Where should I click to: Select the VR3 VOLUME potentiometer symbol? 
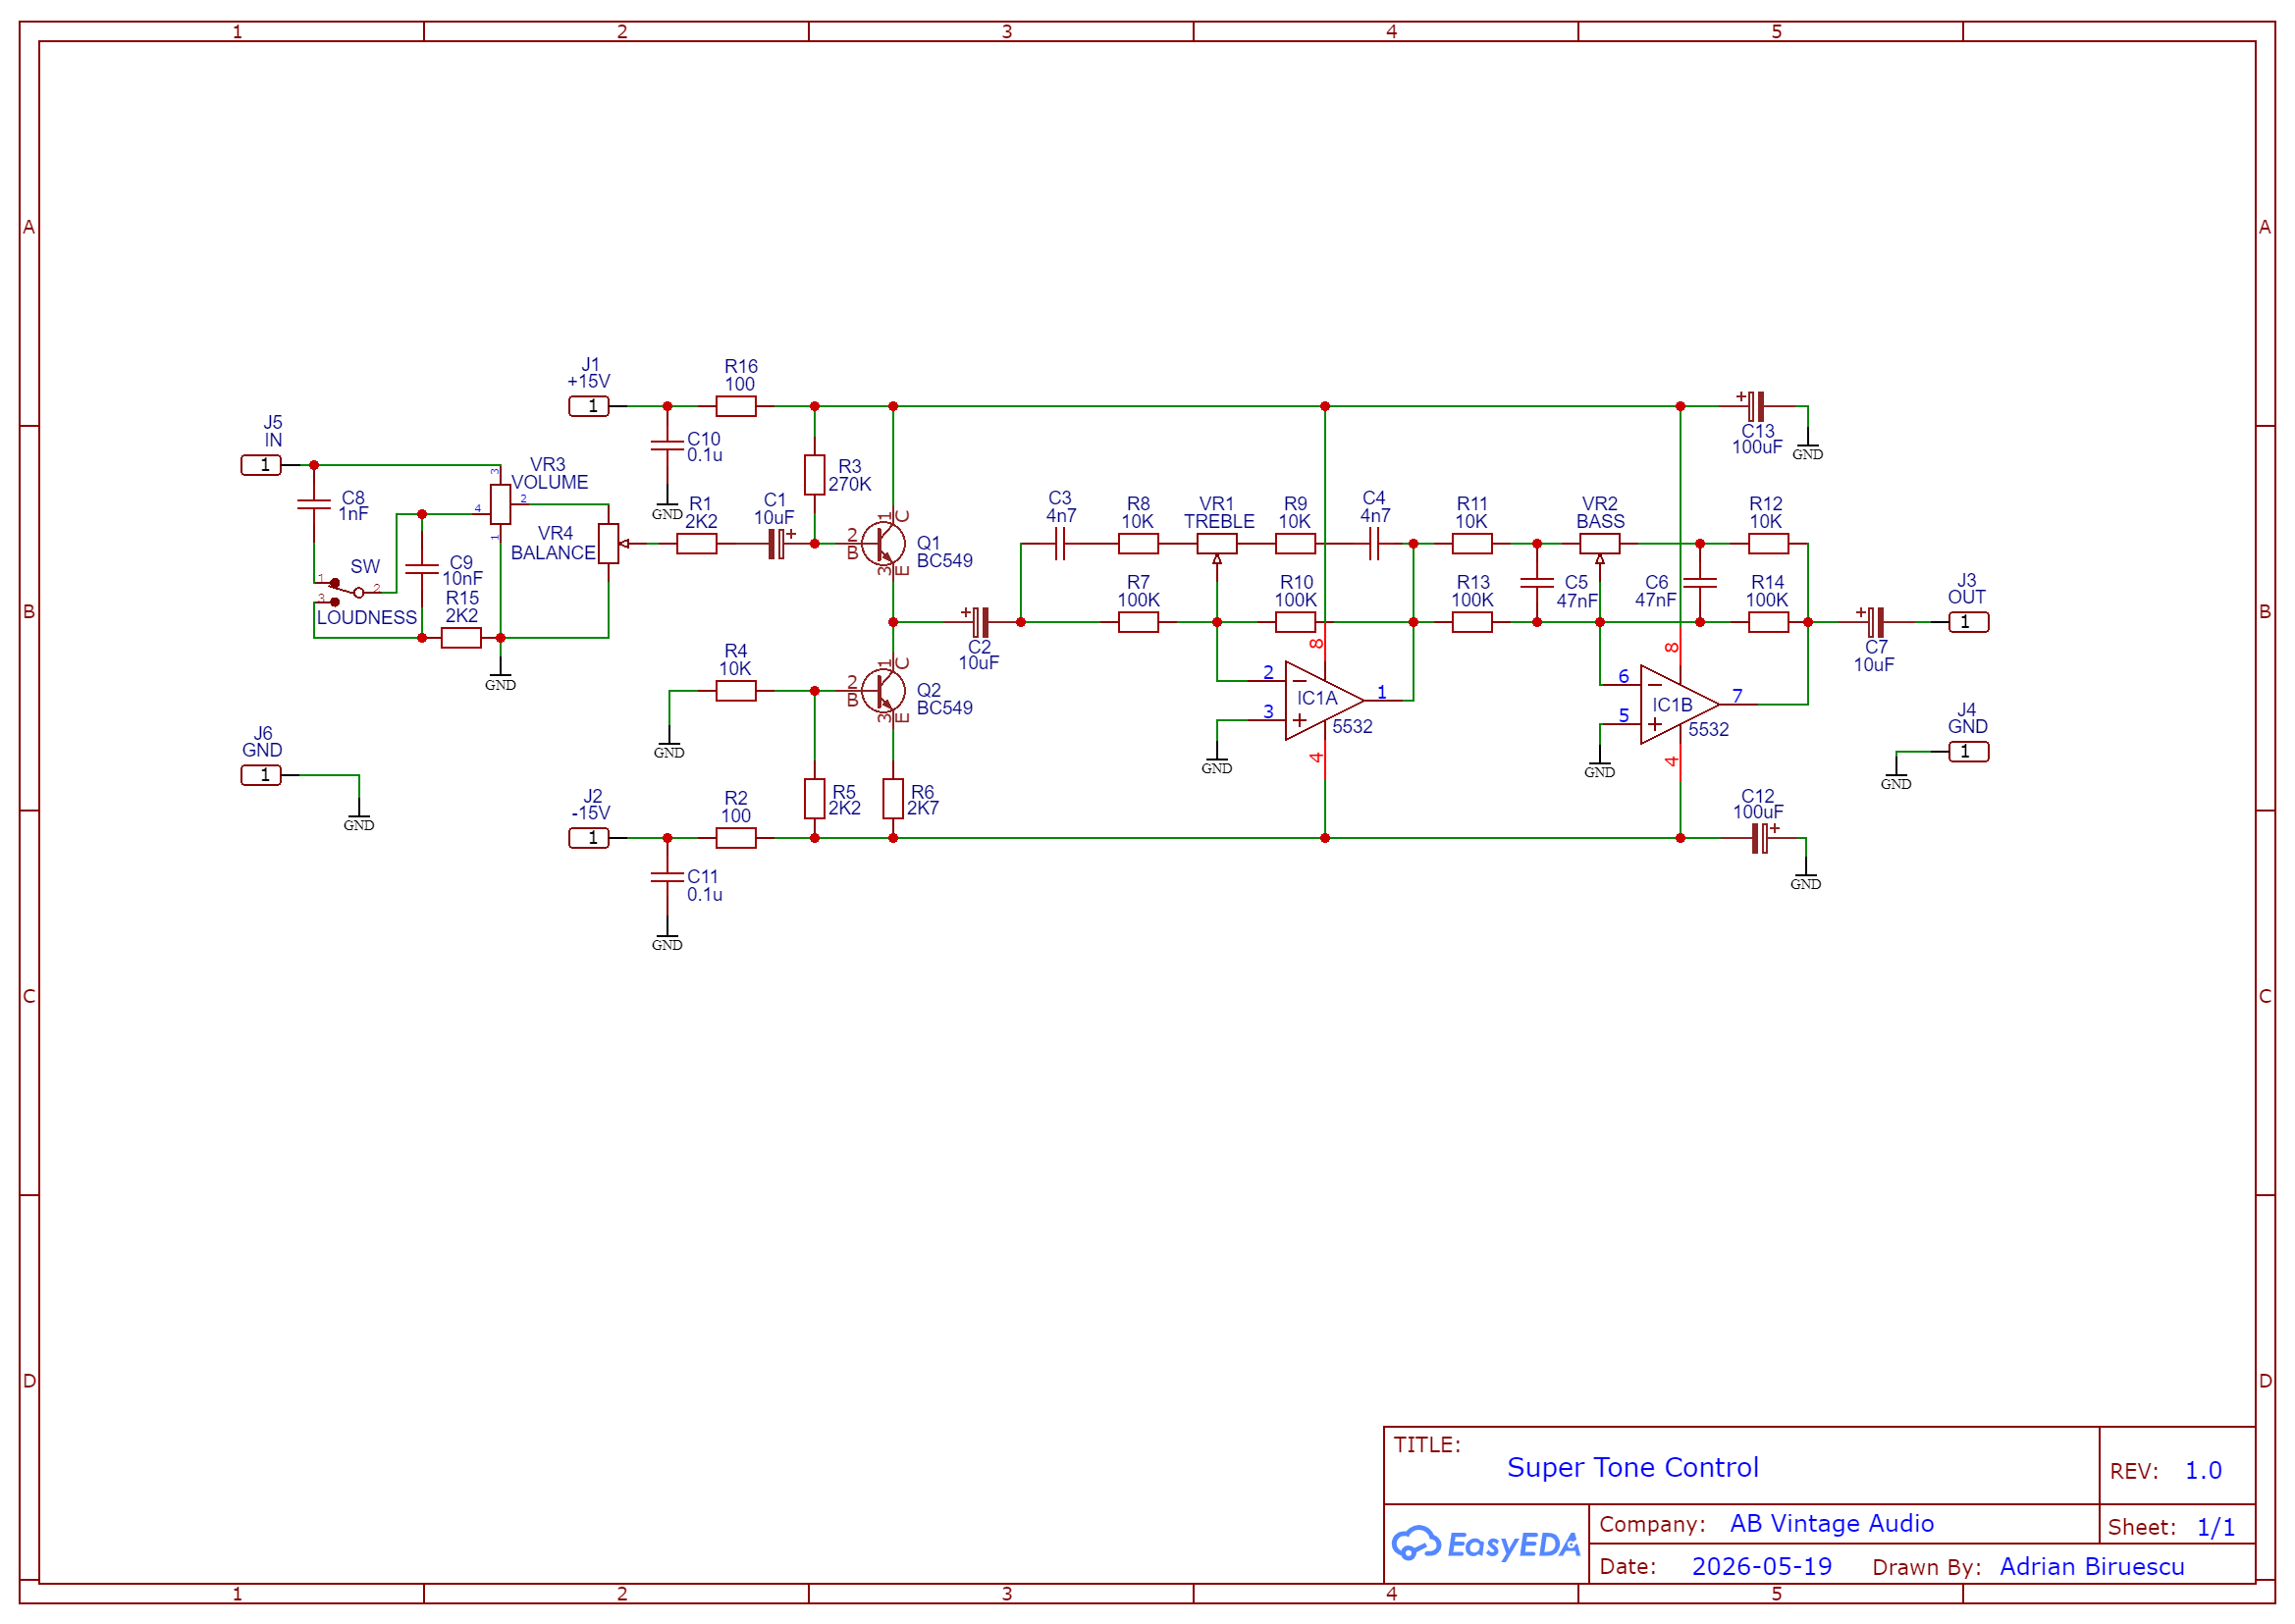click(501, 505)
